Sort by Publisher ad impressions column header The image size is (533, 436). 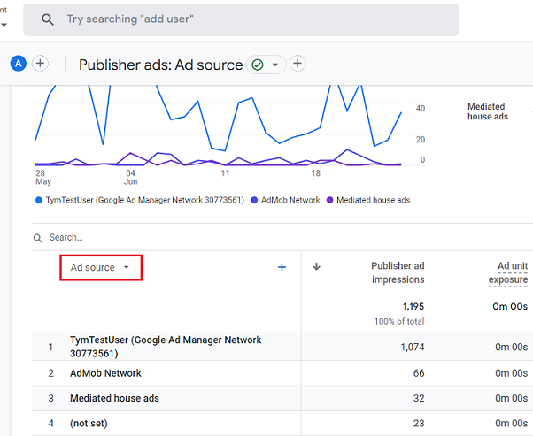[397, 272]
